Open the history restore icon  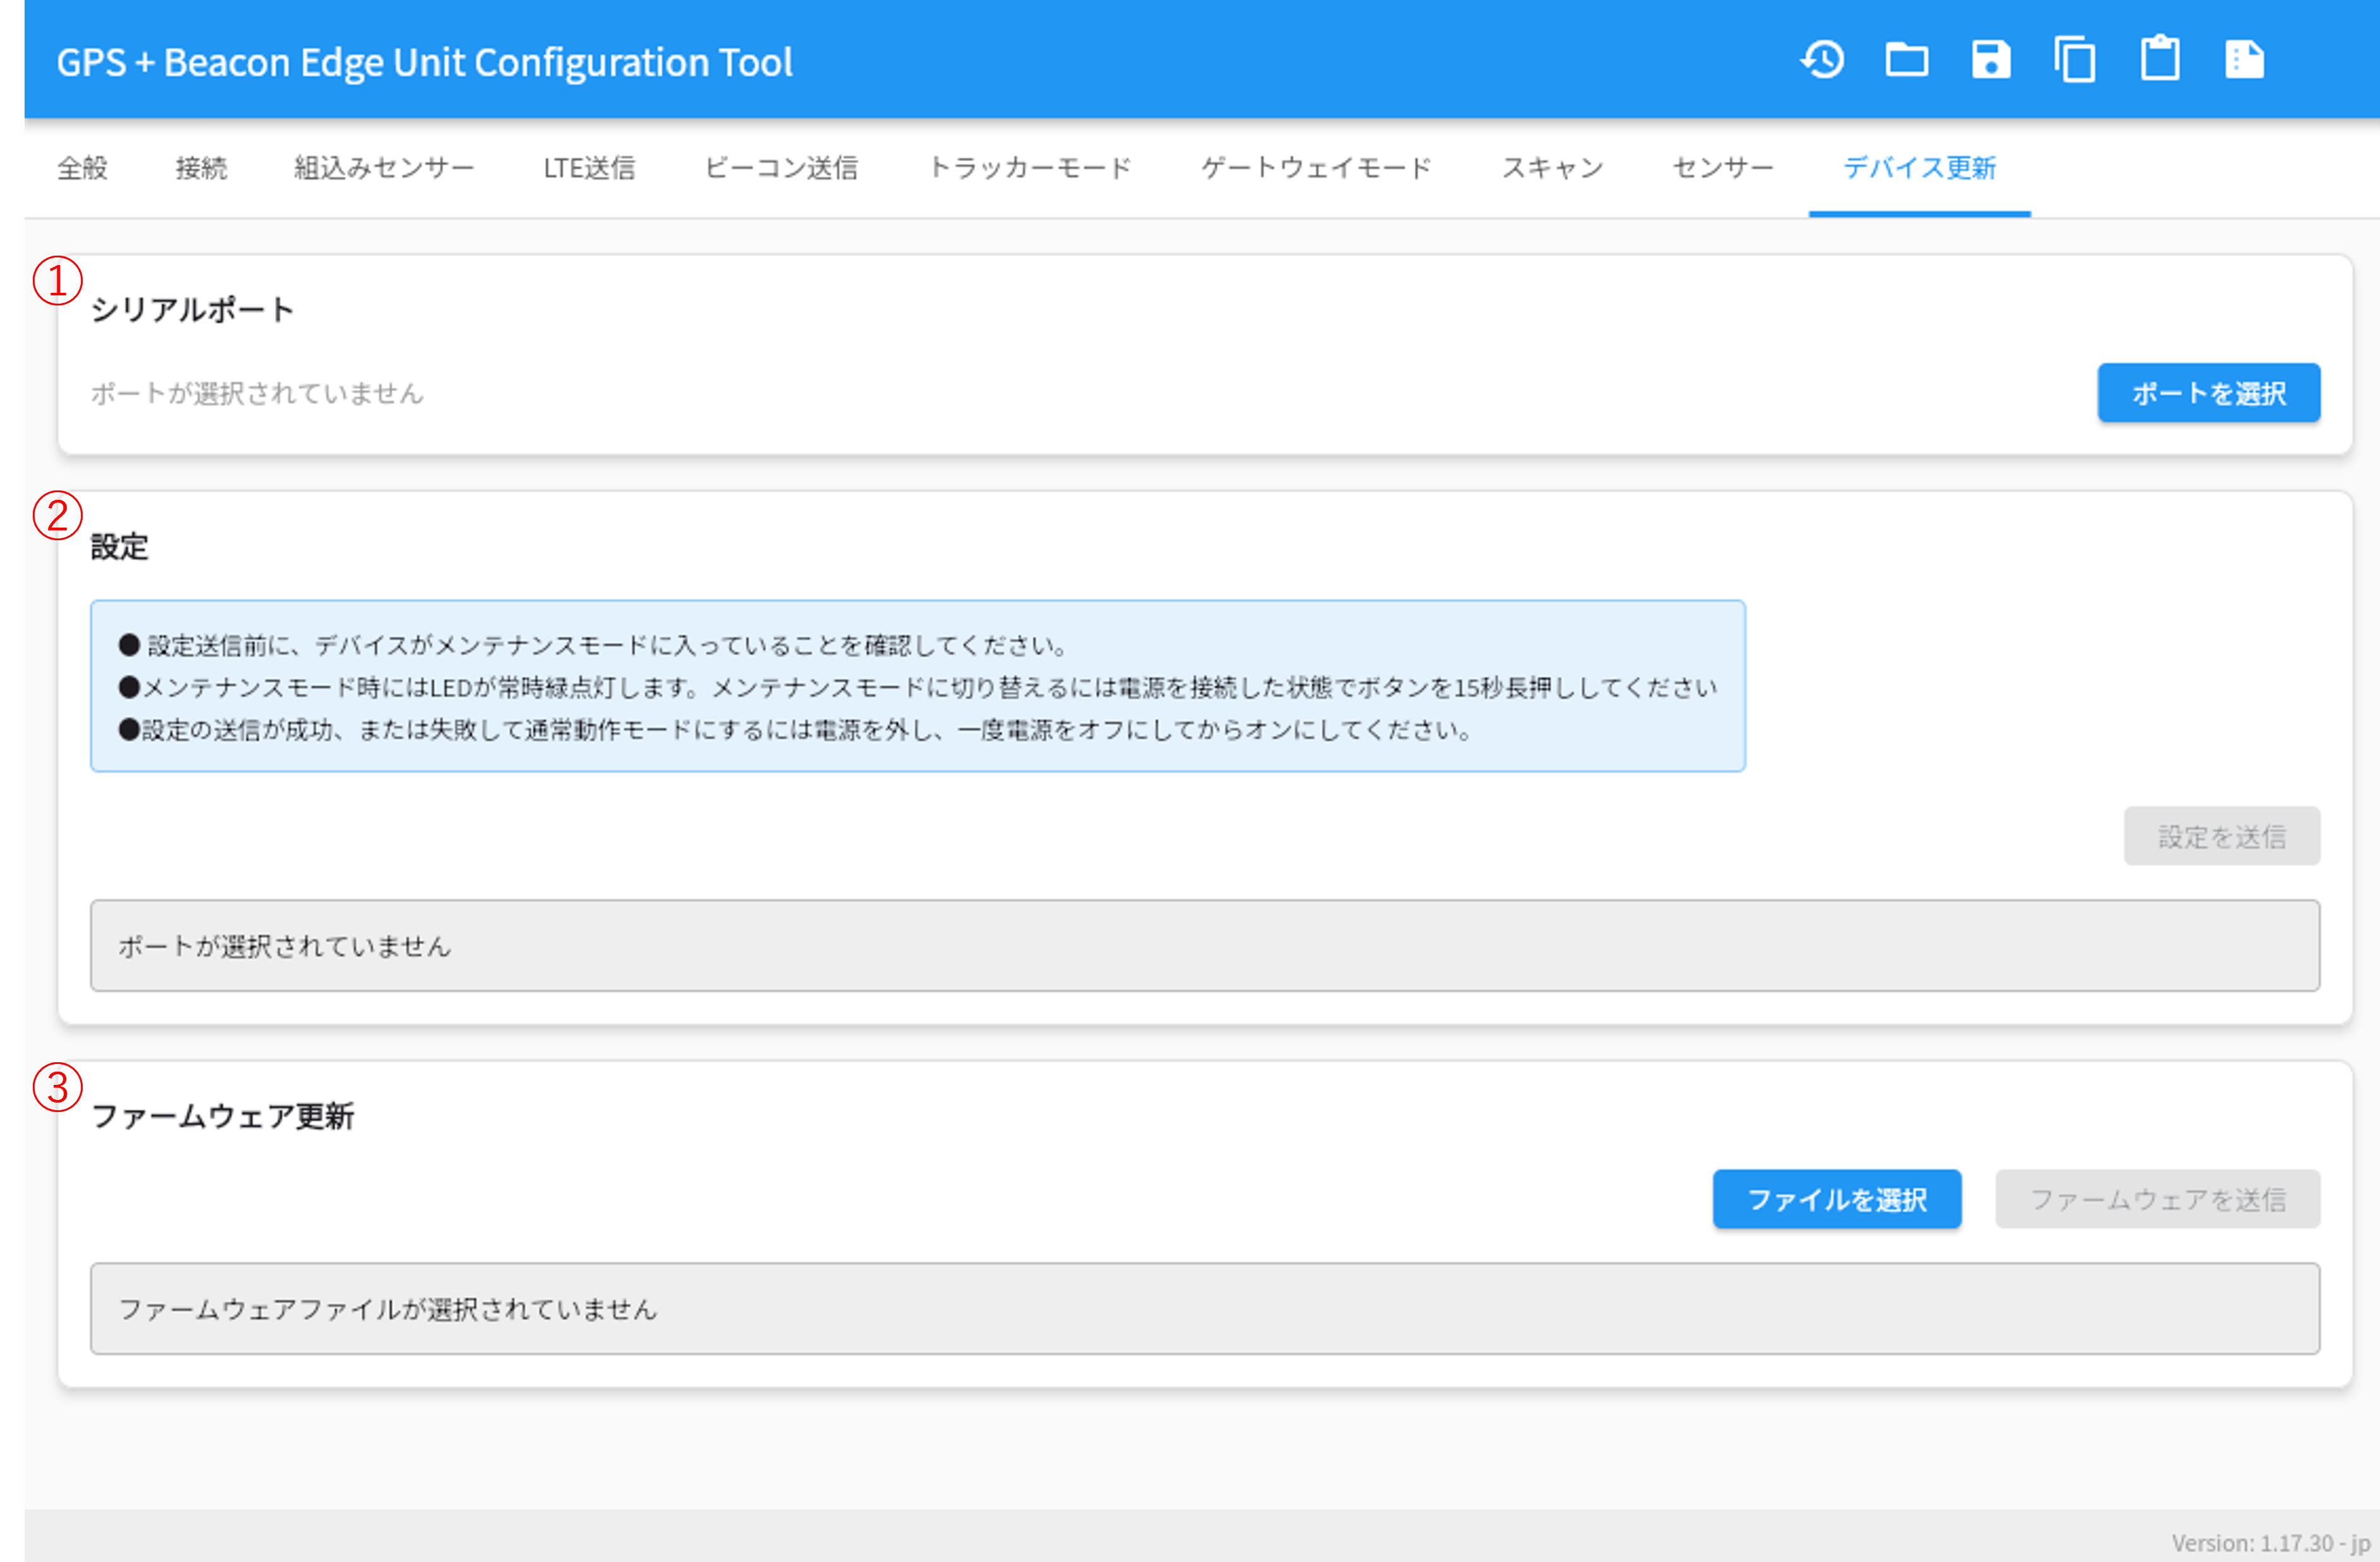[1822, 60]
